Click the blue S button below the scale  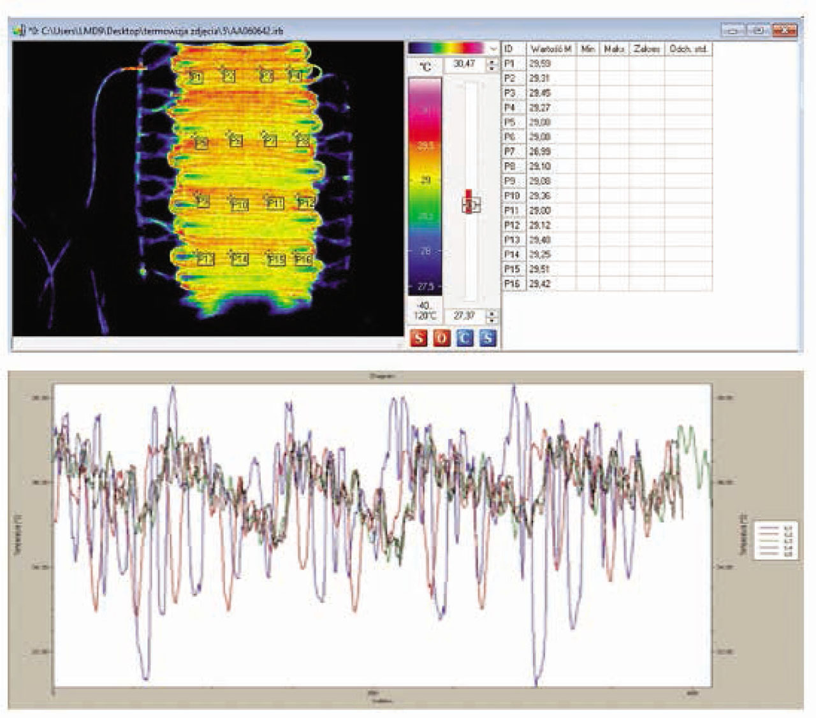coord(488,337)
